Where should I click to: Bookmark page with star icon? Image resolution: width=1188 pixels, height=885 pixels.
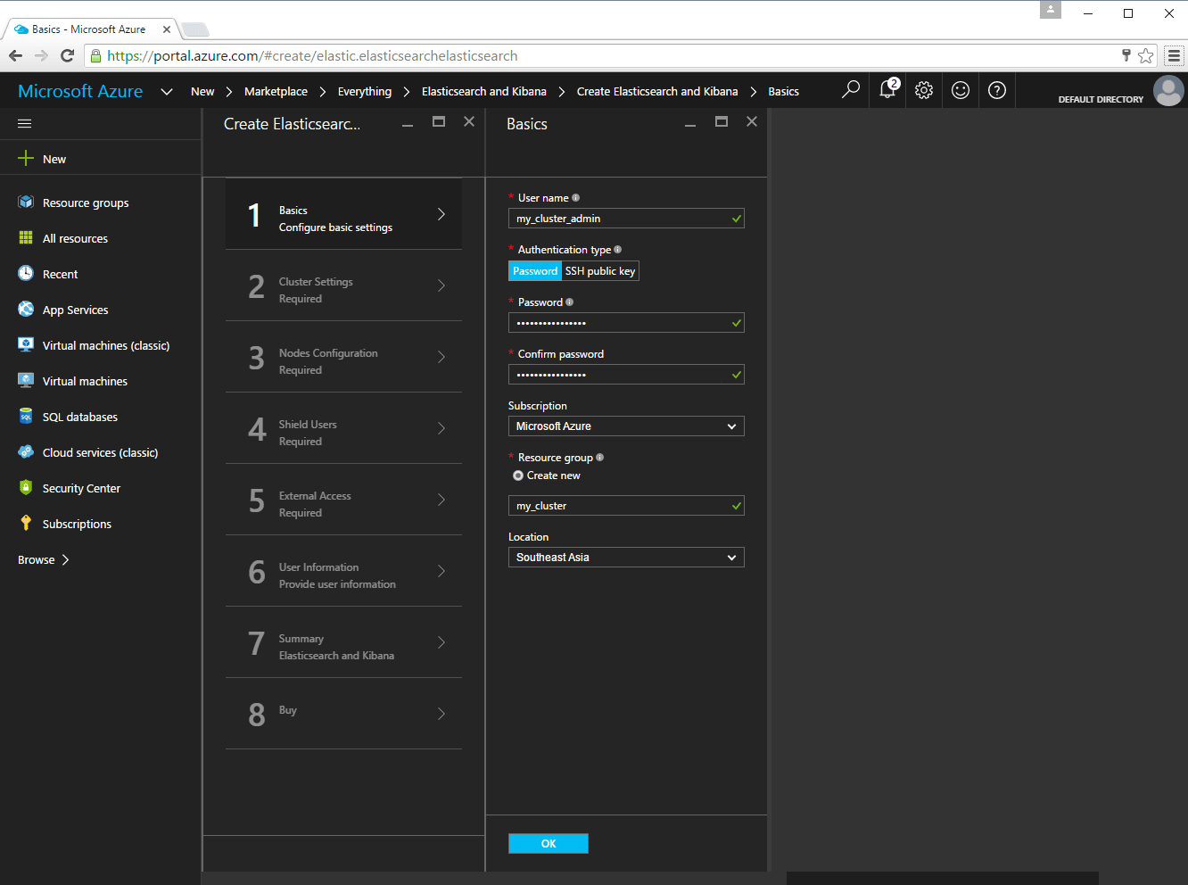point(1146,55)
